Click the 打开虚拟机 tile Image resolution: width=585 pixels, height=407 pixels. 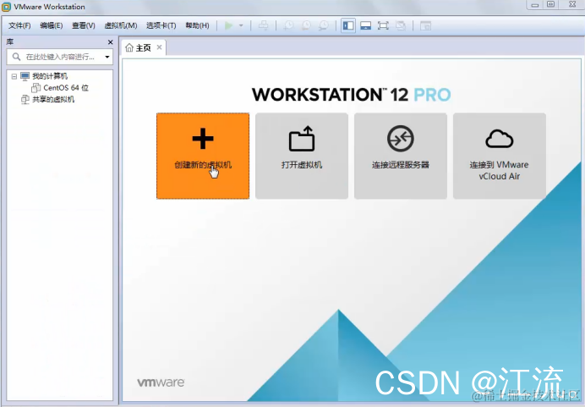[302, 156]
